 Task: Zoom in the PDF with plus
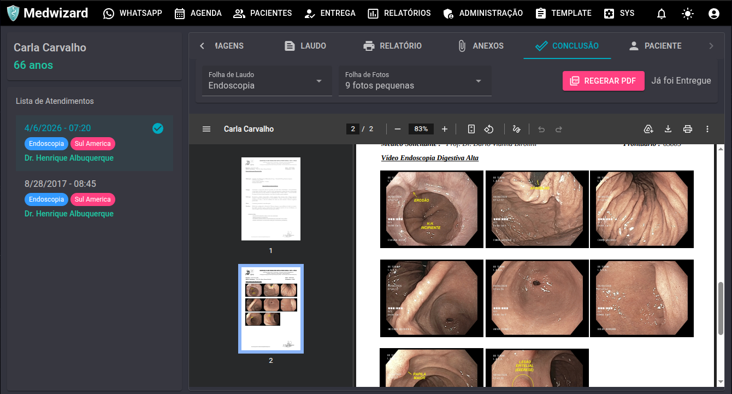[445, 129]
